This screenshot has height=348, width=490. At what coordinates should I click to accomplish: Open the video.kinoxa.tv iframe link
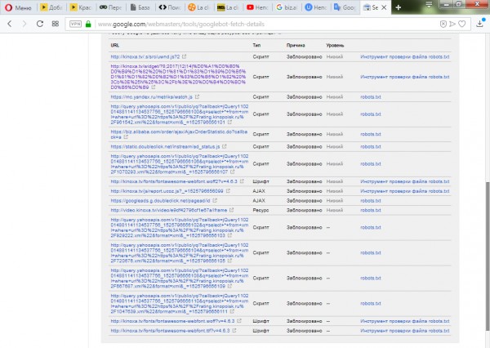pyautogui.click(x=169, y=210)
